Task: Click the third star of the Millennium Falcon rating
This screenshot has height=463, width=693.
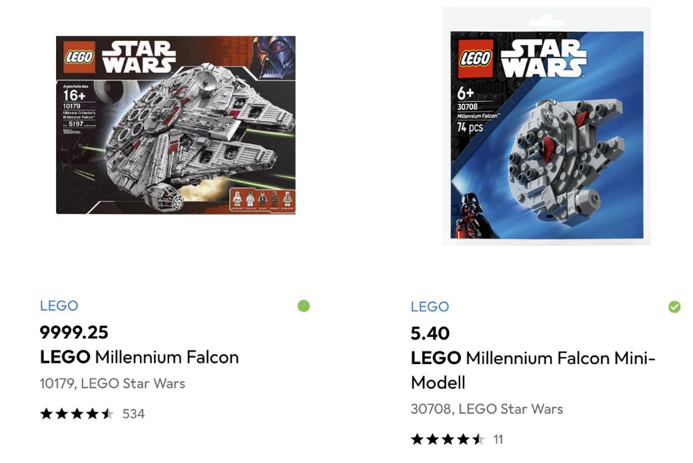Action: point(76,413)
